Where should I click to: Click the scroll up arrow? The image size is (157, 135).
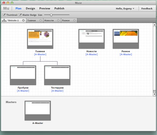coord(154,25)
